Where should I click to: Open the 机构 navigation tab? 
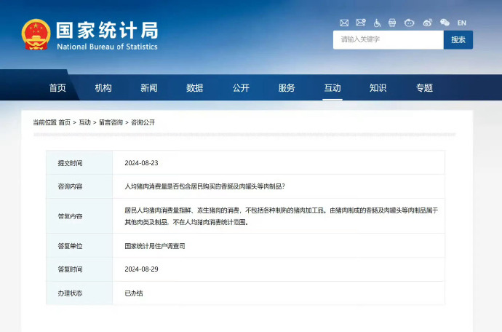(x=103, y=88)
